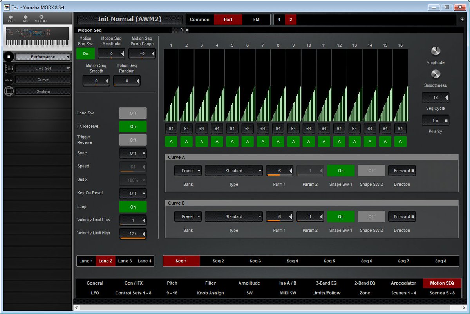The width and height of the screenshot is (470, 314).
Task: Adjust Velocity Limit High value
Action: pyautogui.click(x=133, y=234)
